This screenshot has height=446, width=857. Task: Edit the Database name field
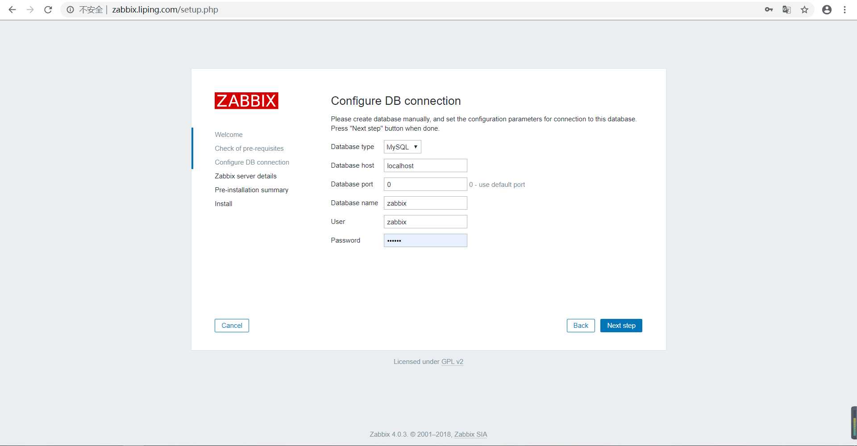click(425, 203)
